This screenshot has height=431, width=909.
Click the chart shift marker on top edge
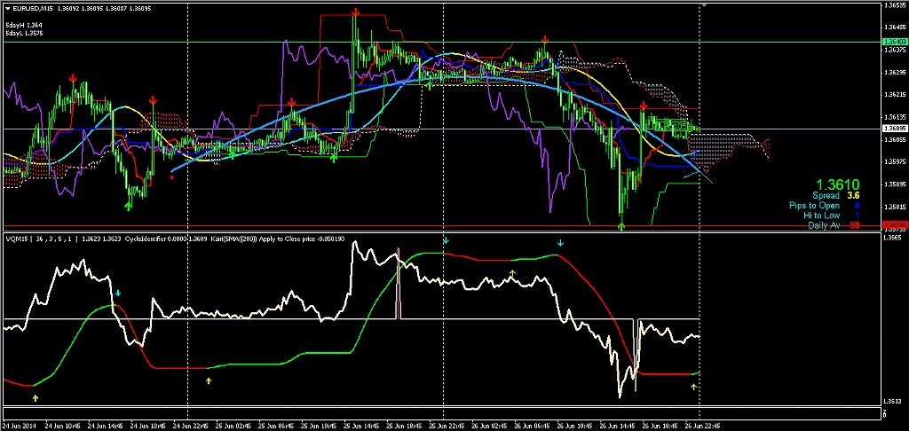tap(704, 4)
